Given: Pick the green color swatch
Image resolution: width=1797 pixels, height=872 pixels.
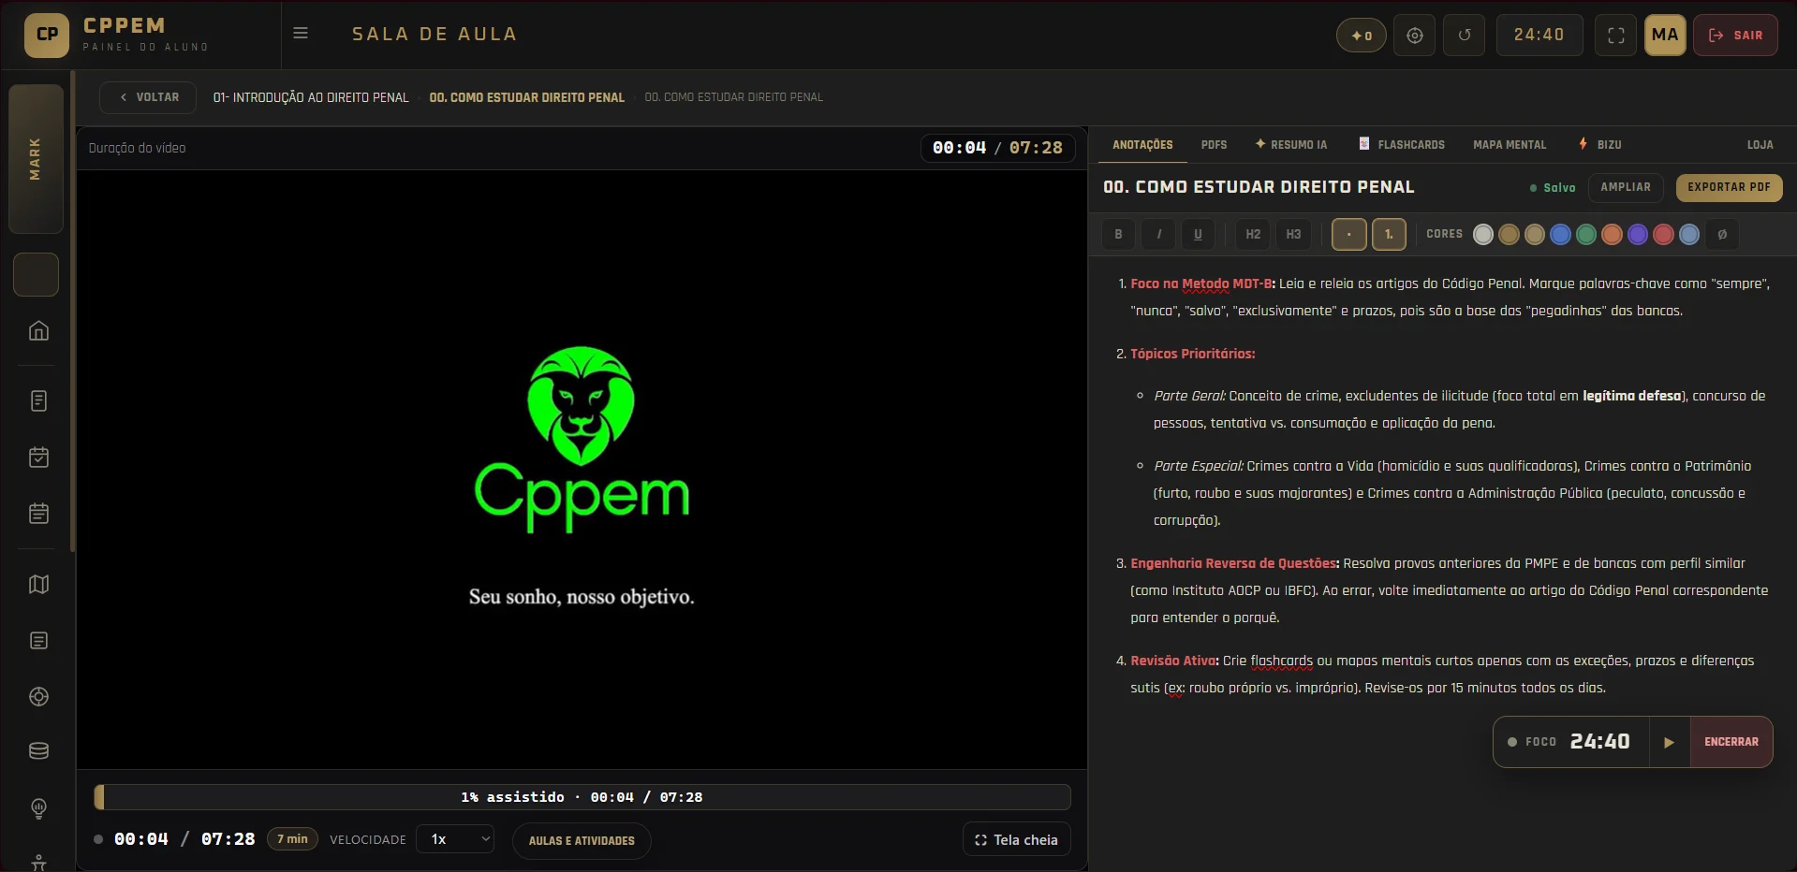Looking at the screenshot, I should click(1586, 234).
